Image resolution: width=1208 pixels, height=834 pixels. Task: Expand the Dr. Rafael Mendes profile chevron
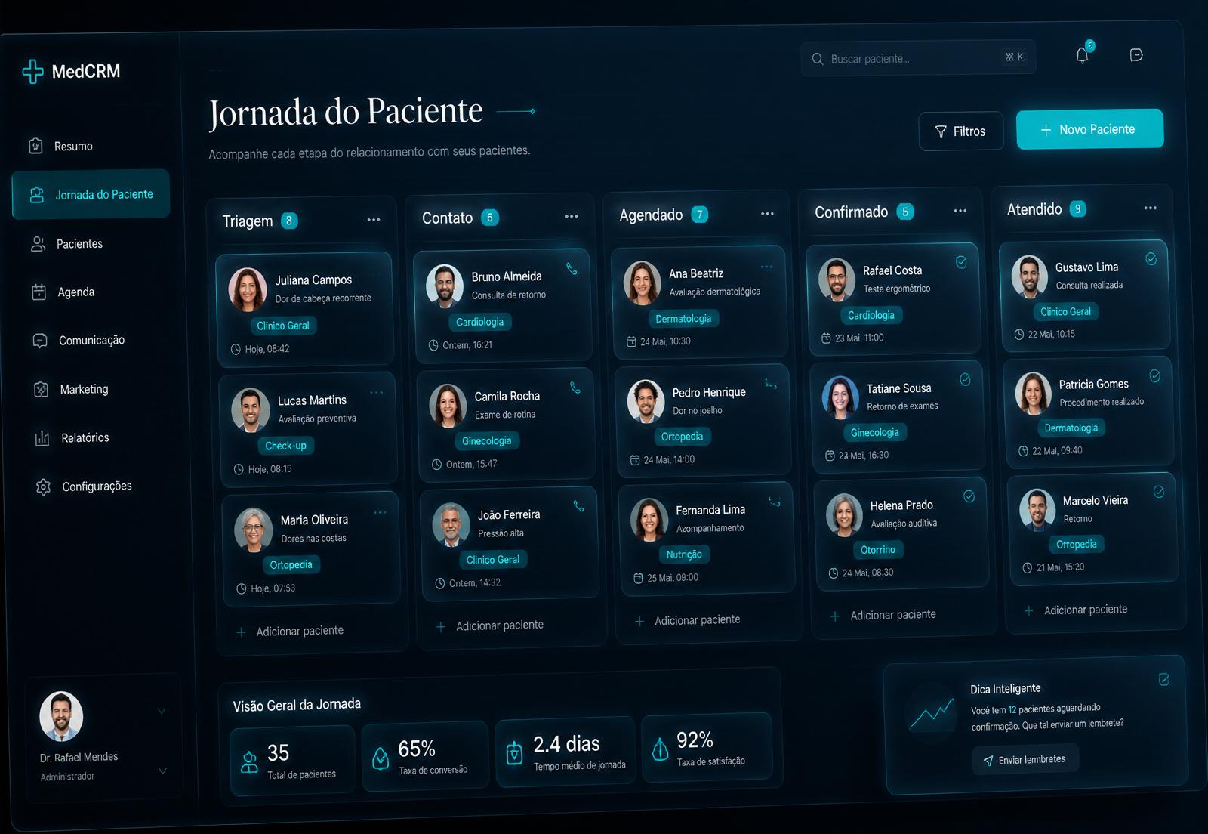click(161, 711)
